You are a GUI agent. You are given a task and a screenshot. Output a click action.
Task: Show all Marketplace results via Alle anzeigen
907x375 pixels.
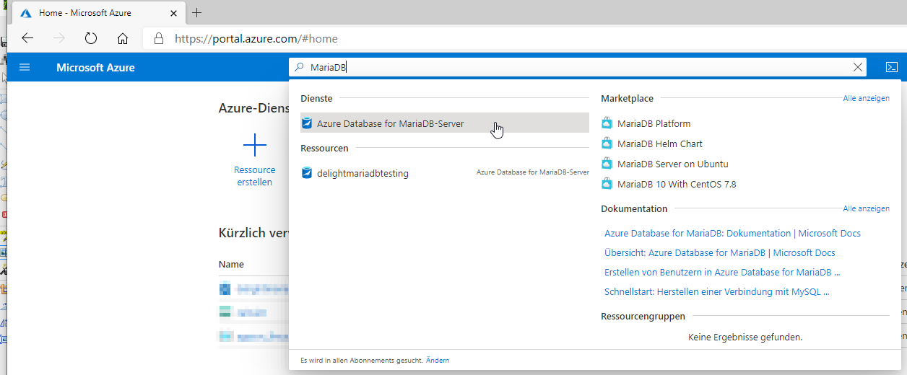pyautogui.click(x=866, y=98)
